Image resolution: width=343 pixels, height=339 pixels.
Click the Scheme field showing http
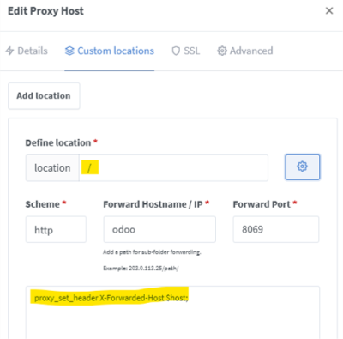[56, 229]
